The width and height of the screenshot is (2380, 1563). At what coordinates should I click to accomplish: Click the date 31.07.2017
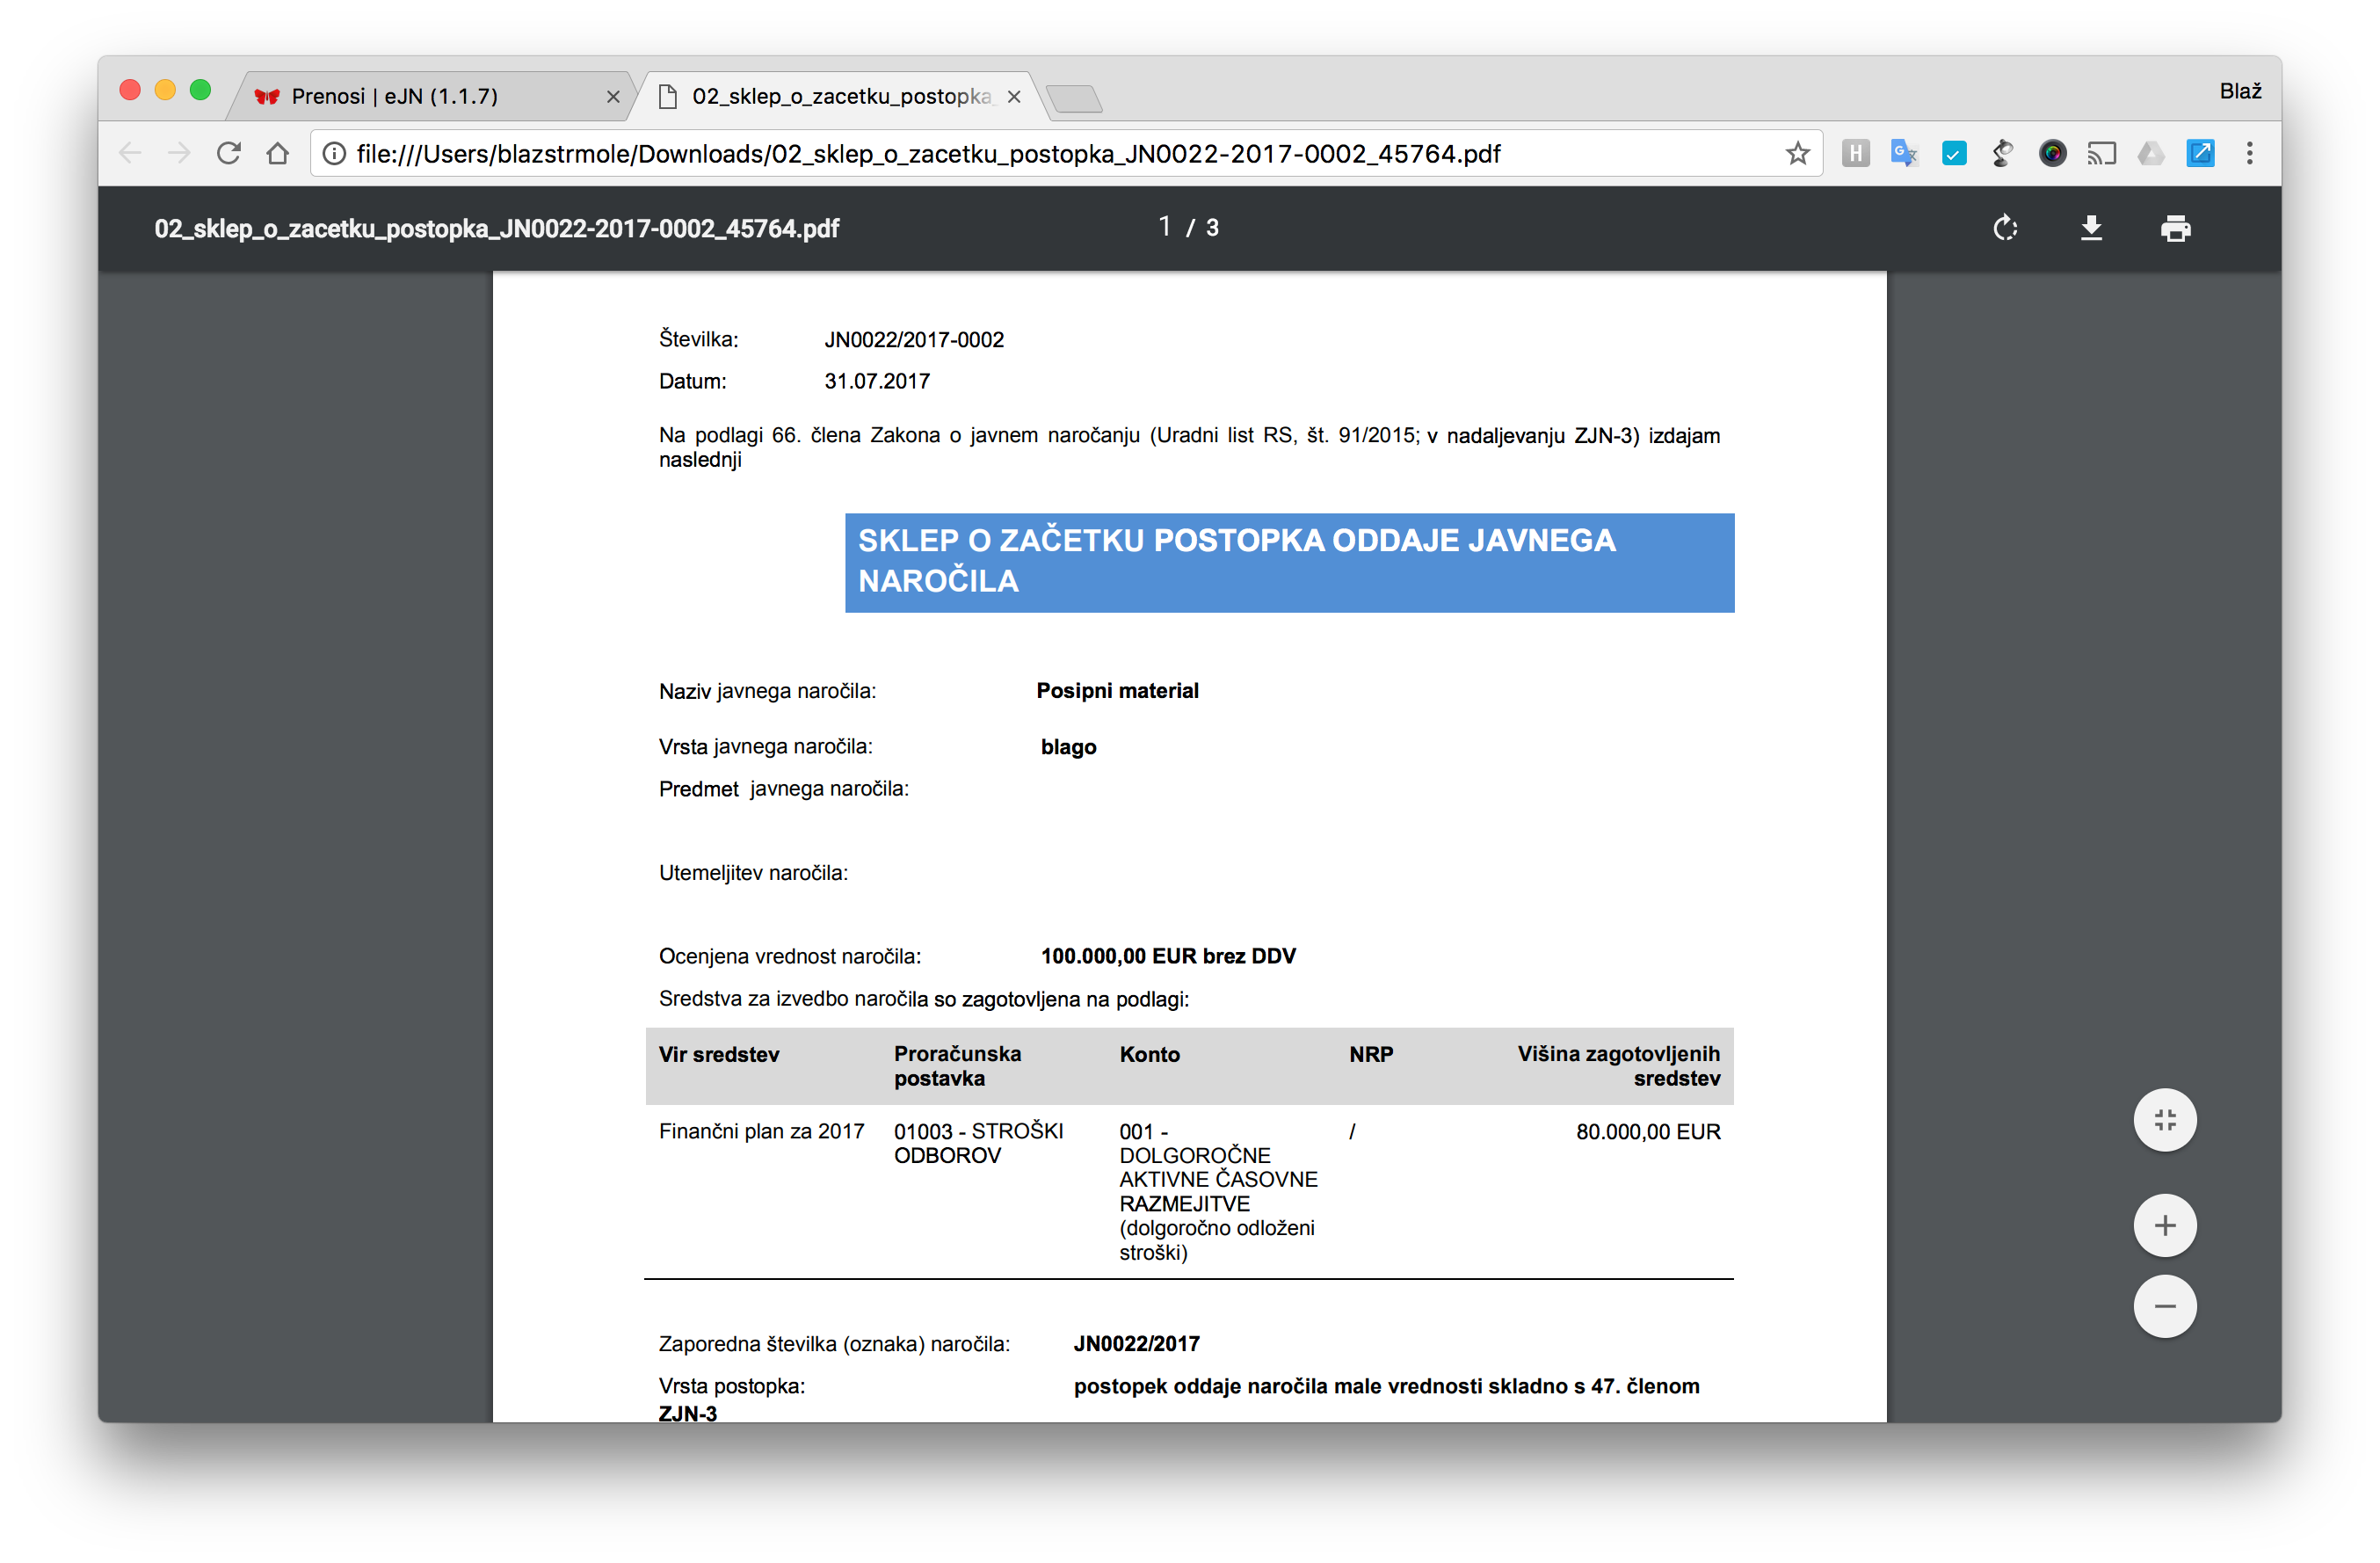coord(877,381)
